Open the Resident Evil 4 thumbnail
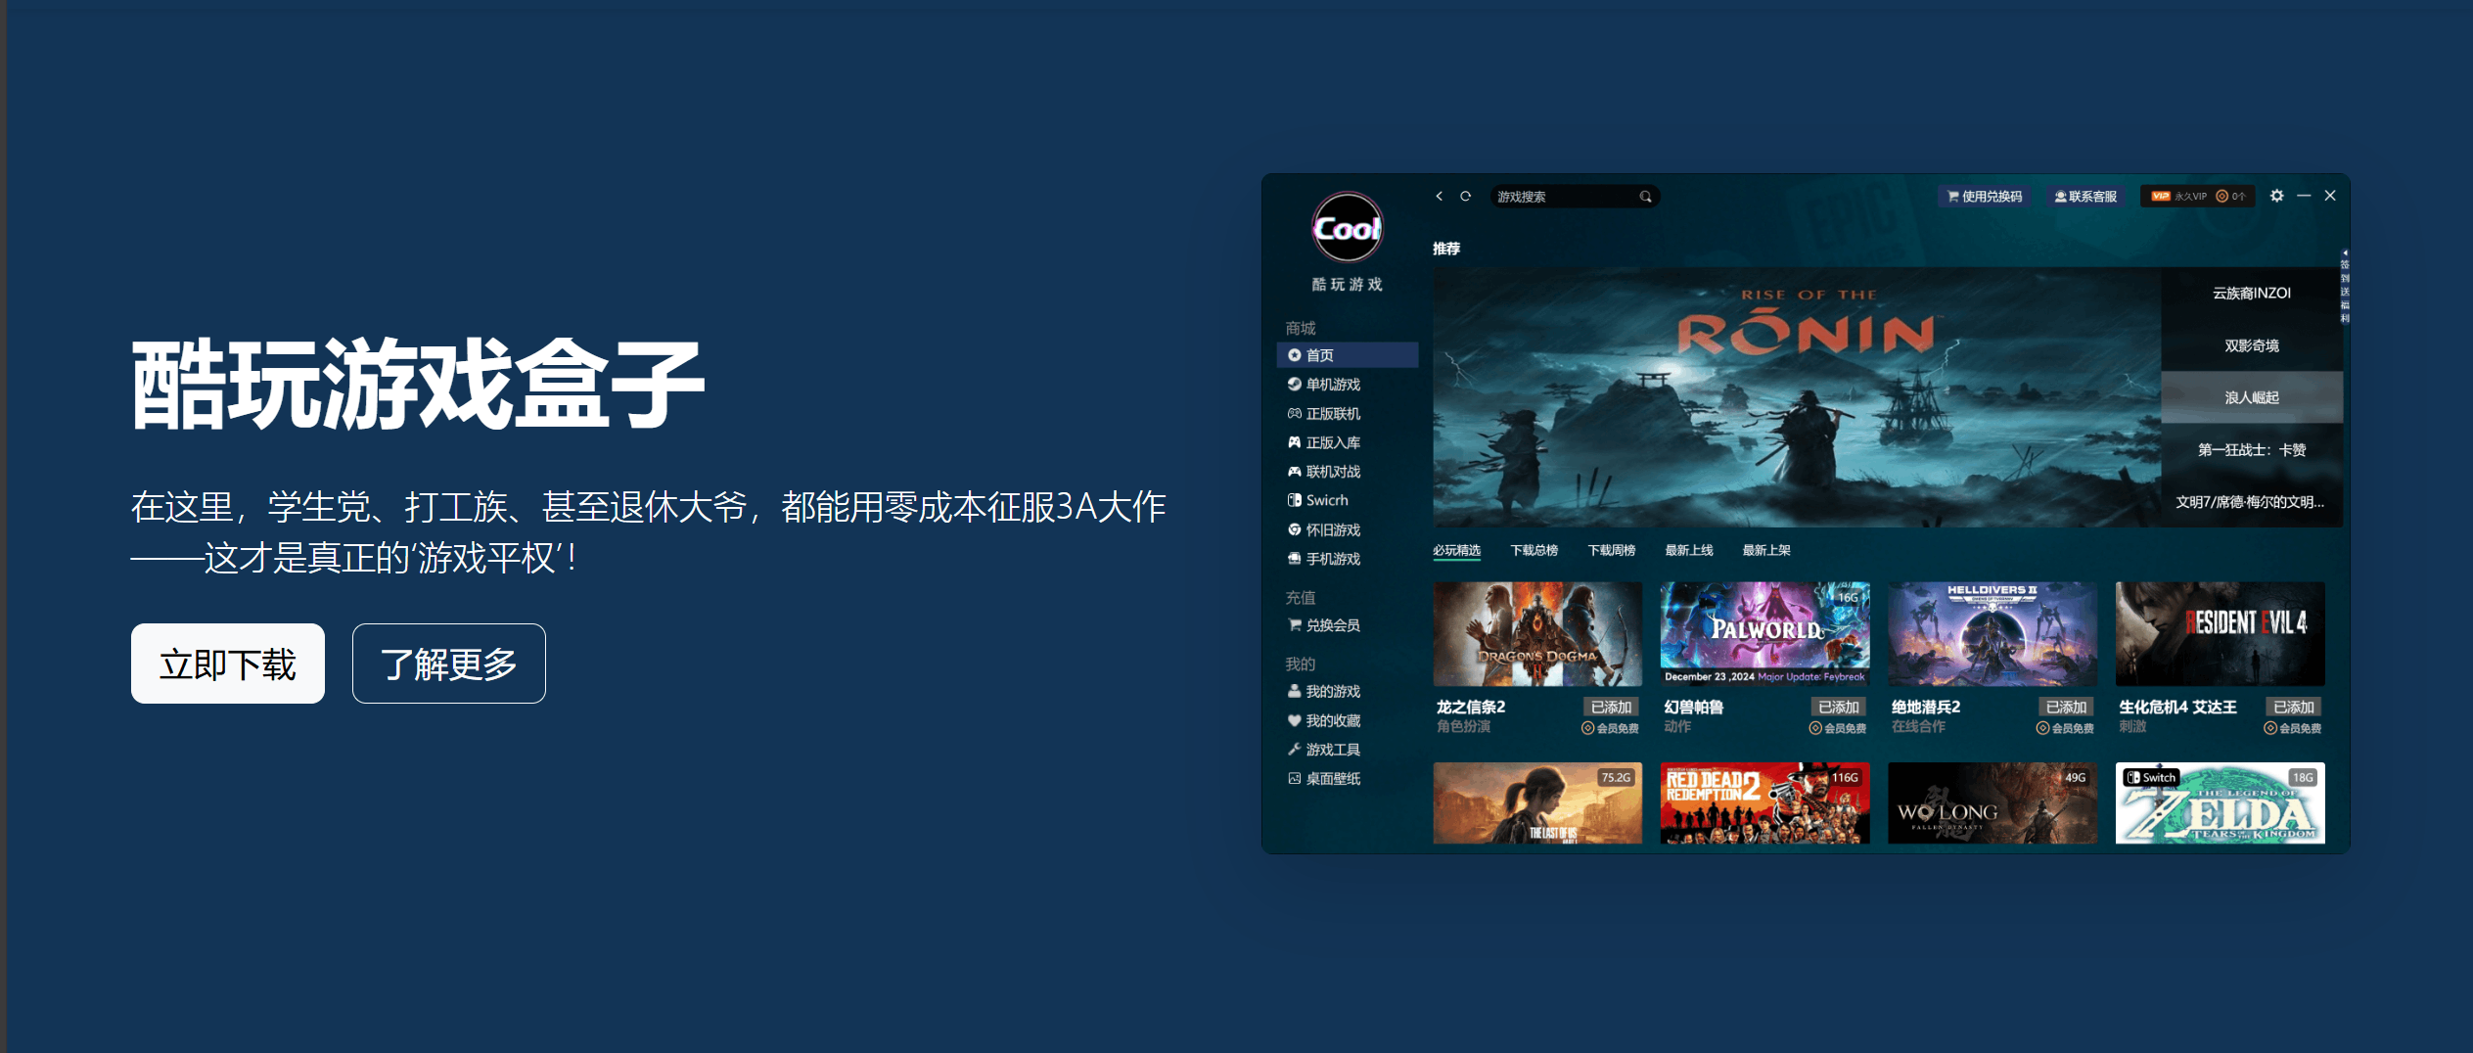 [x=2220, y=634]
